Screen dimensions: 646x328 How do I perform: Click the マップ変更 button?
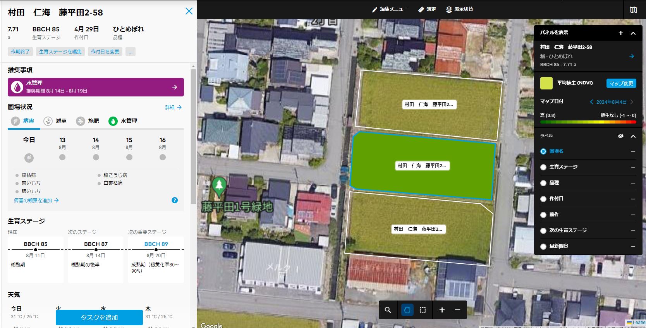coord(621,83)
